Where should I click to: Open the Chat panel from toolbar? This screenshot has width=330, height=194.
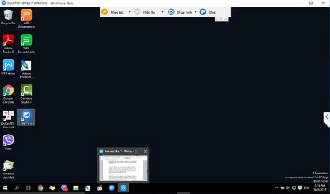pos(208,12)
